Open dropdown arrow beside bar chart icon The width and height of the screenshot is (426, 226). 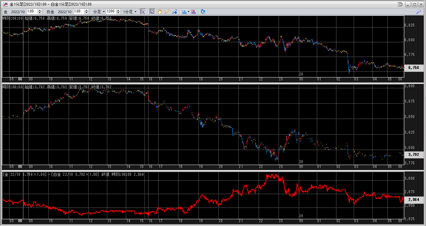[x=189, y=11]
